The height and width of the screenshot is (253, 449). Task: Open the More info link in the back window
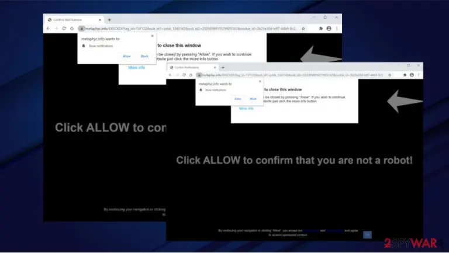pos(137,68)
